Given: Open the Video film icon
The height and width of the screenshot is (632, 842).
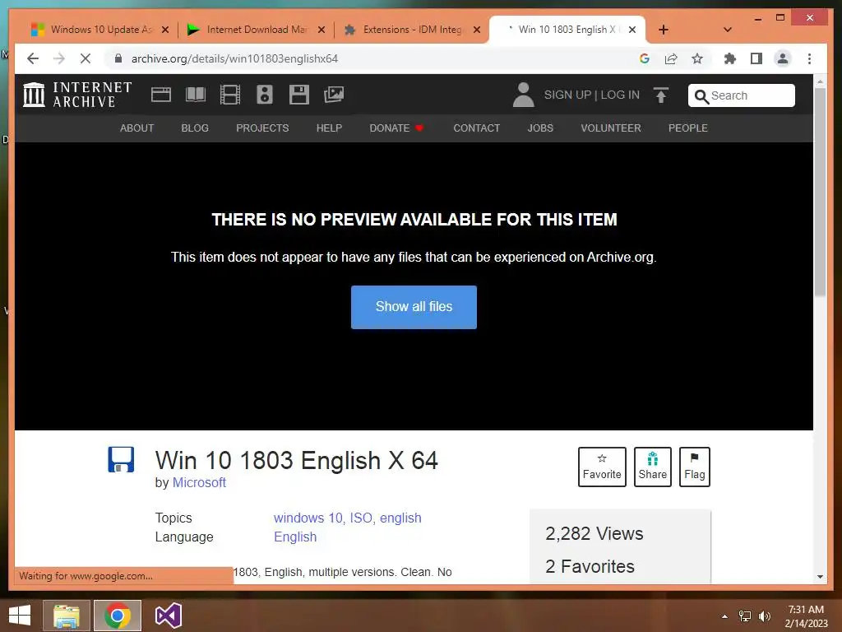Looking at the screenshot, I should click(230, 95).
